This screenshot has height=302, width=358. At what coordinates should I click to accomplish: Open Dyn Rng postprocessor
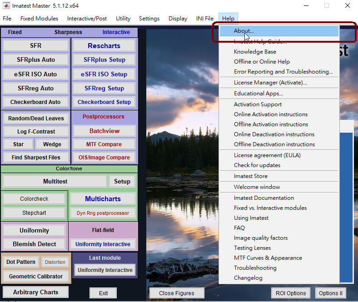point(103,213)
